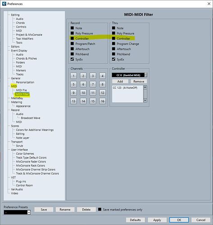Toggle Thru Poly Pressure checkbox
The width and height of the screenshot is (213, 225).
[x=113, y=33]
